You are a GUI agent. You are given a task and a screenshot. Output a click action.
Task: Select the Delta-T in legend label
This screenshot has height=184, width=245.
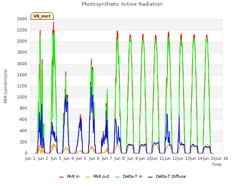coord(133,176)
